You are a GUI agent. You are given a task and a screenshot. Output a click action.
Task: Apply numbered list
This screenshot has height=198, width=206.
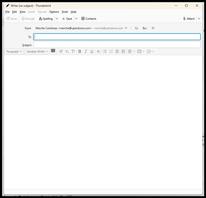click(111, 51)
